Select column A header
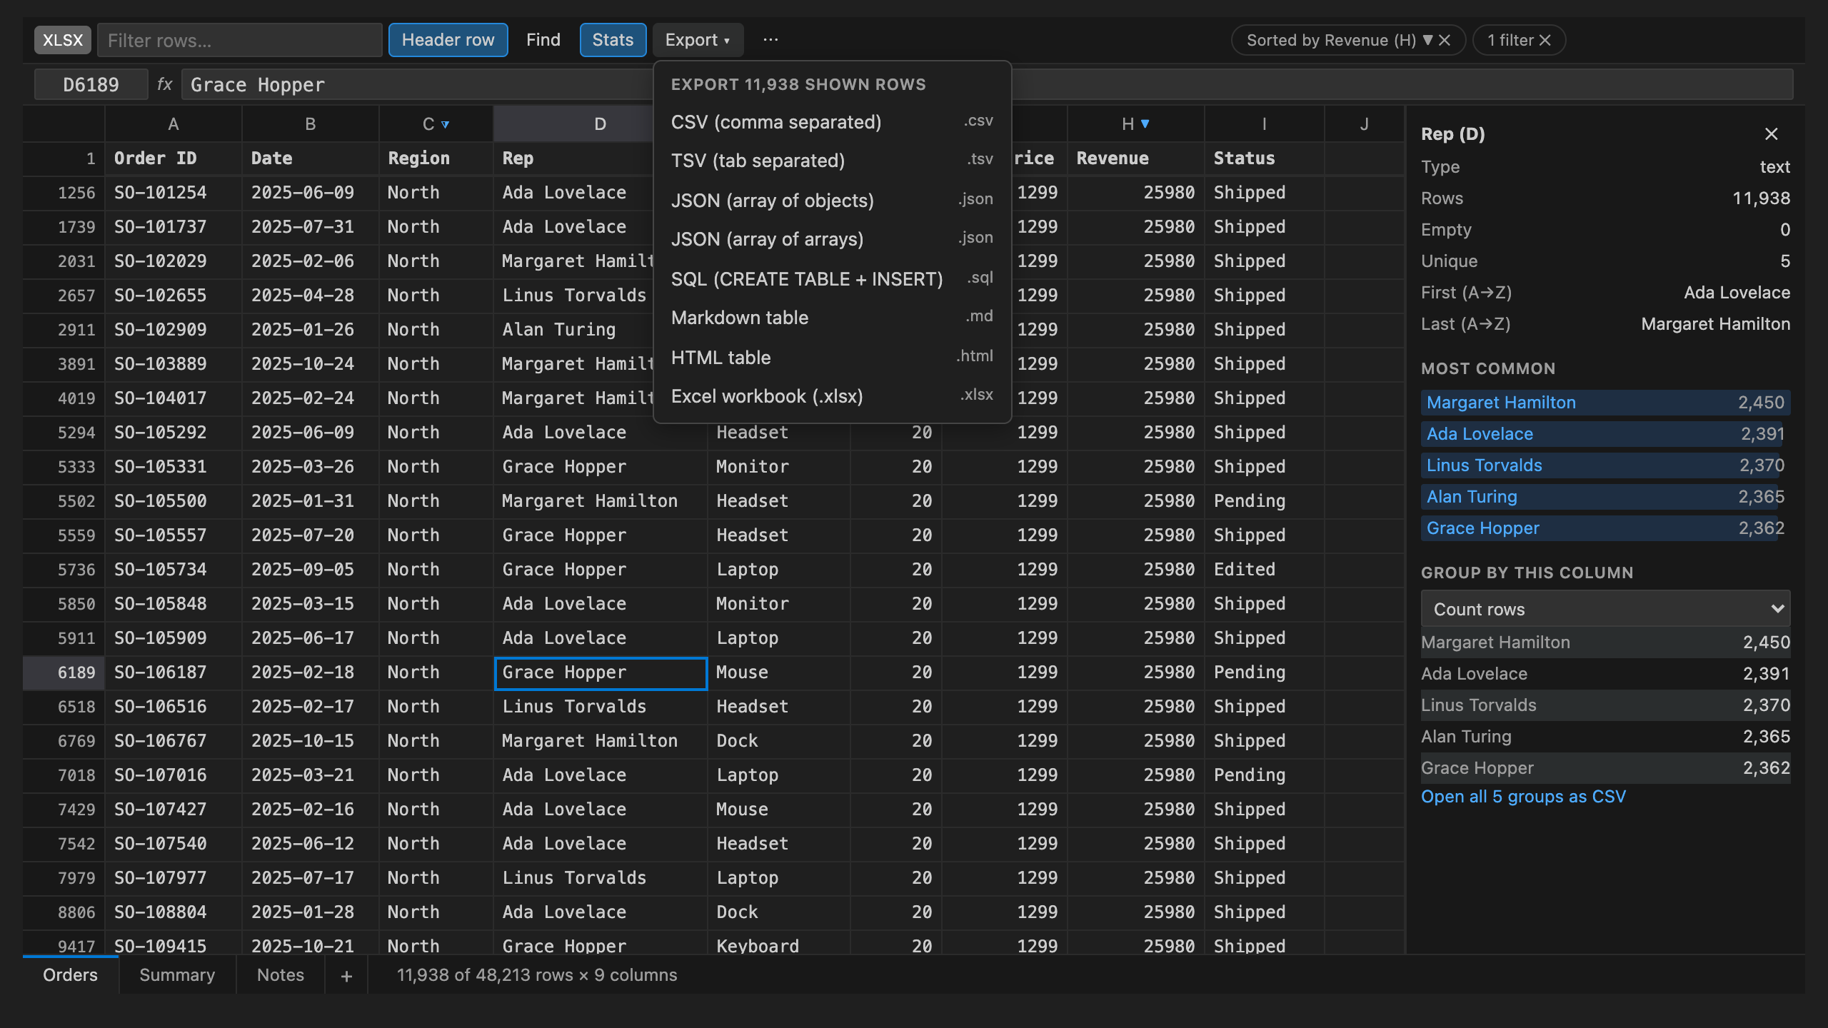Image resolution: width=1828 pixels, height=1028 pixels. coord(174,124)
